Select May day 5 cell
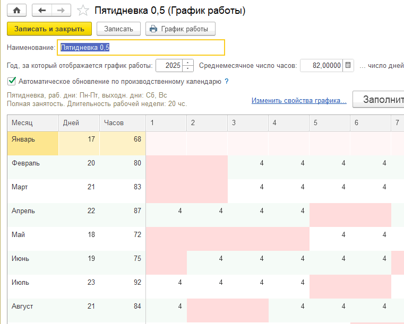The image size is (404, 324). click(330, 239)
